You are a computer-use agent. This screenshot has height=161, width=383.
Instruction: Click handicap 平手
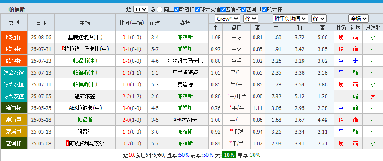(236, 61)
